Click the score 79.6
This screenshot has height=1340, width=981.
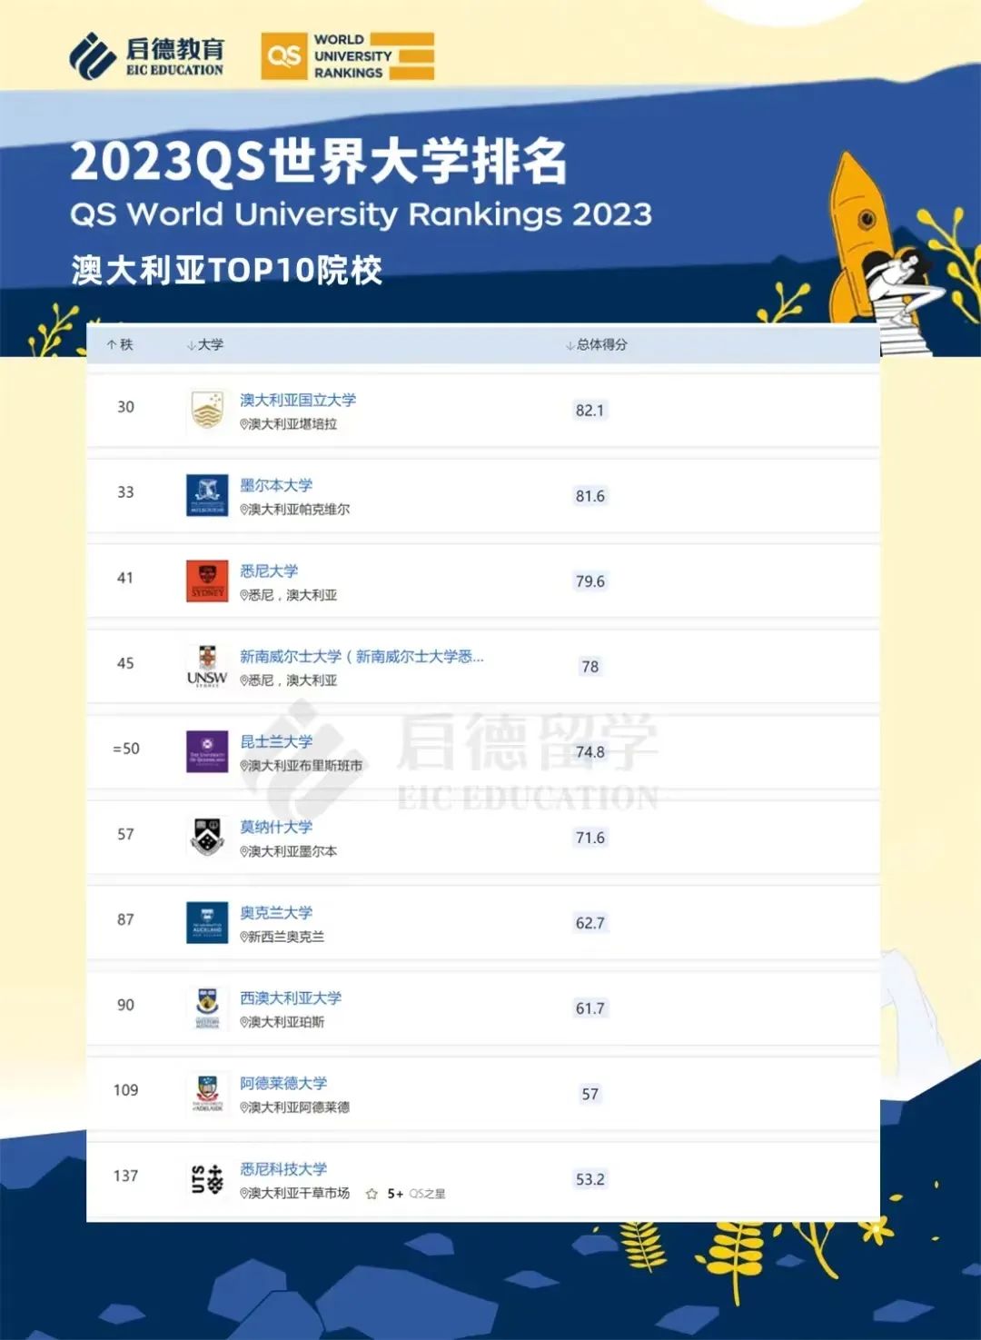tap(590, 581)
